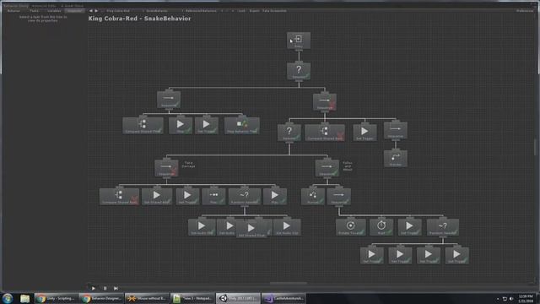Select Compare Shared Bool under Take Damage

pyautogui.click(x=119, y=197)
